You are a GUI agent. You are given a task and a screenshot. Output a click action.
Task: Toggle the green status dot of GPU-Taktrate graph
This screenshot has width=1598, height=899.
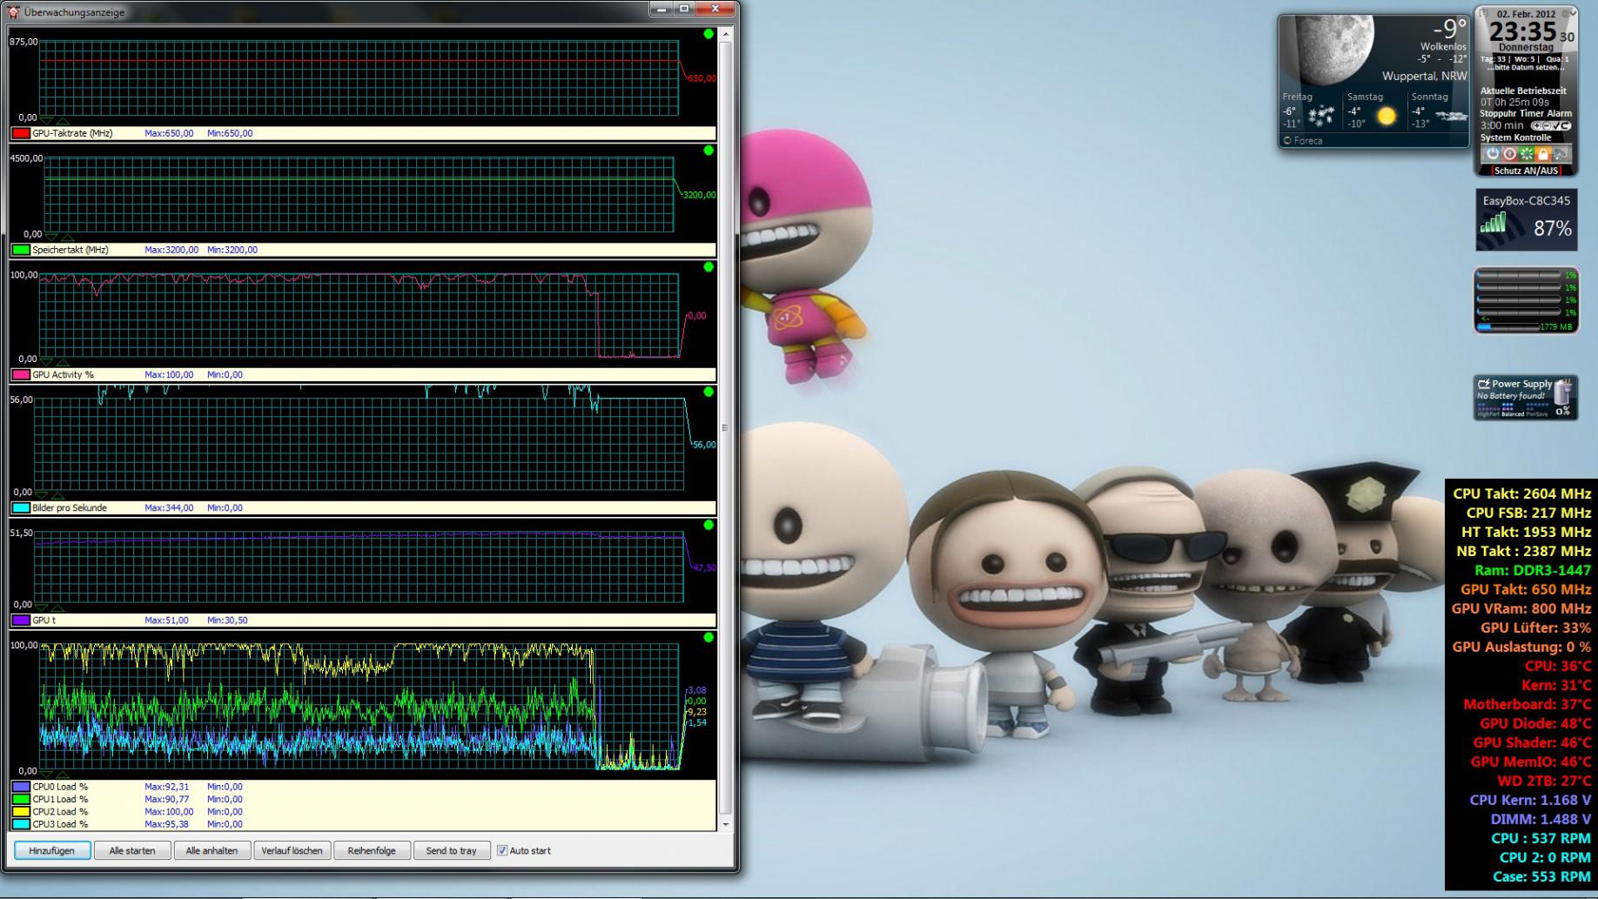[708, 34]
